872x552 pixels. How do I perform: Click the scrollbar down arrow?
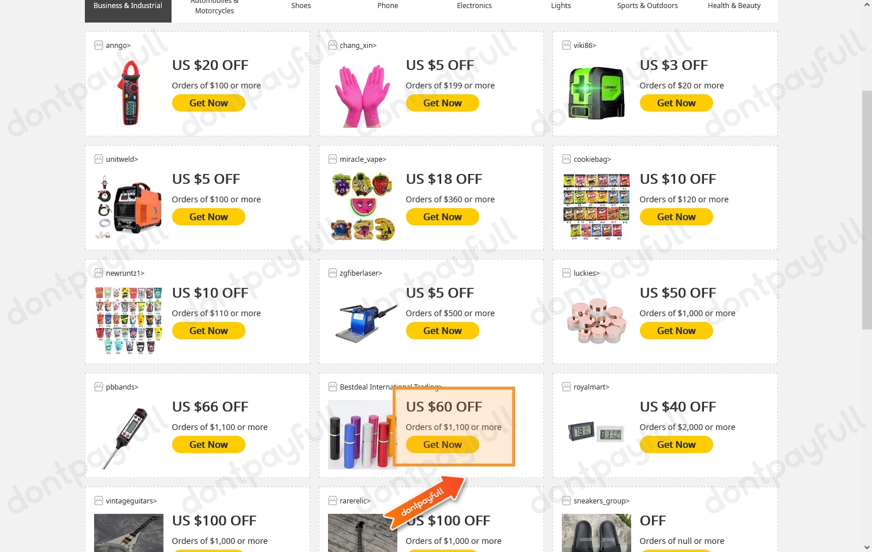[867, 547]
